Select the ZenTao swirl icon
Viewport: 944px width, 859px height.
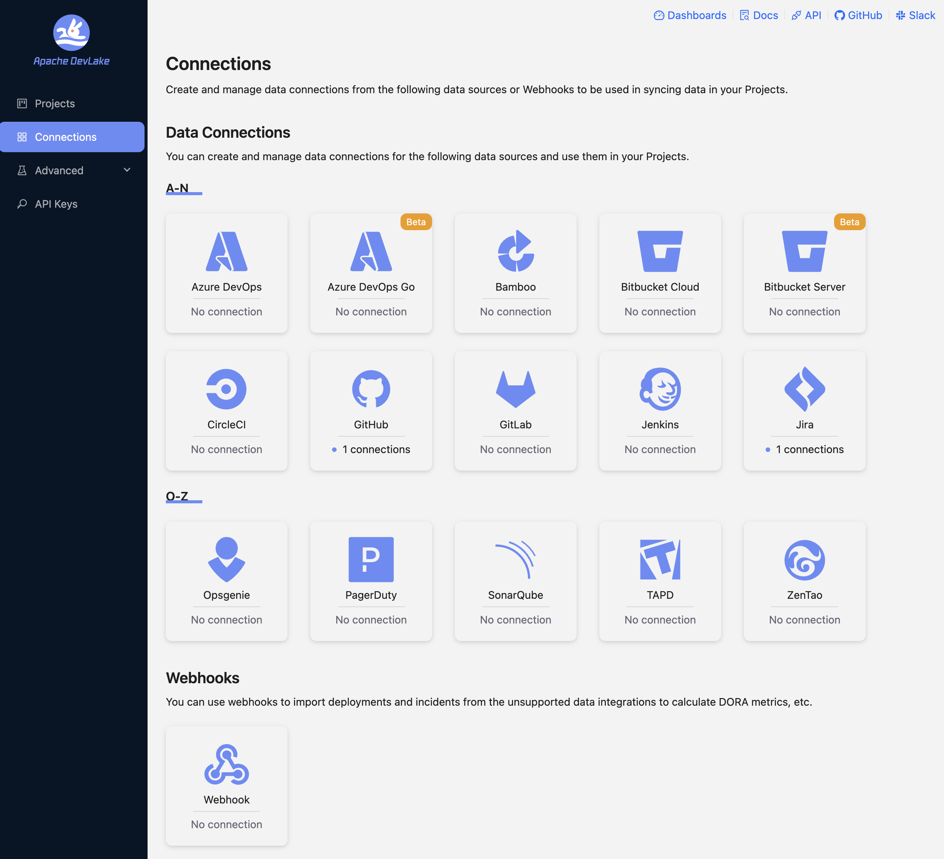pos(804,560)
